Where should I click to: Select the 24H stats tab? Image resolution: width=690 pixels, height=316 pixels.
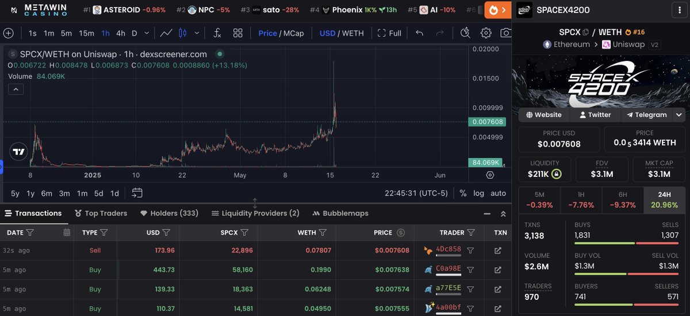point(664,201)
